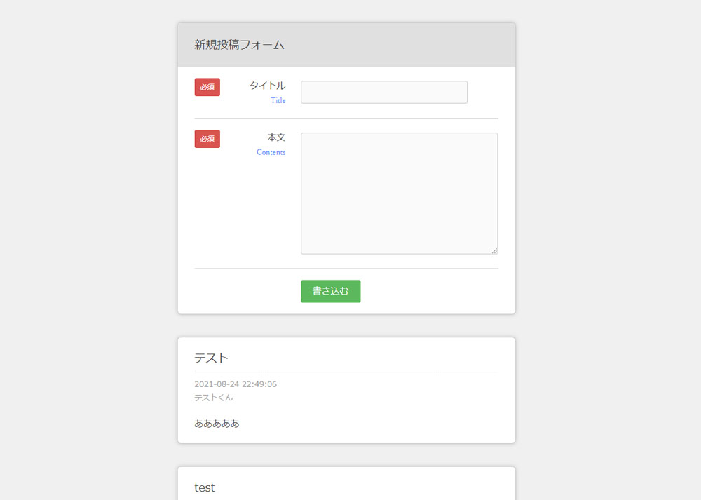Screen dimensions: 701x500
Task: Click the タイトル field label
Action: (267, 86)
